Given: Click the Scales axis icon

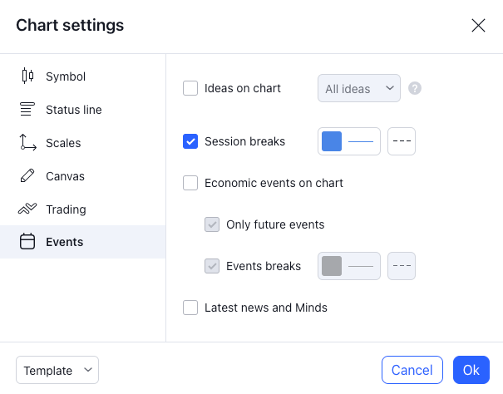Looking at the screenshot, I should tap(27, 143).
